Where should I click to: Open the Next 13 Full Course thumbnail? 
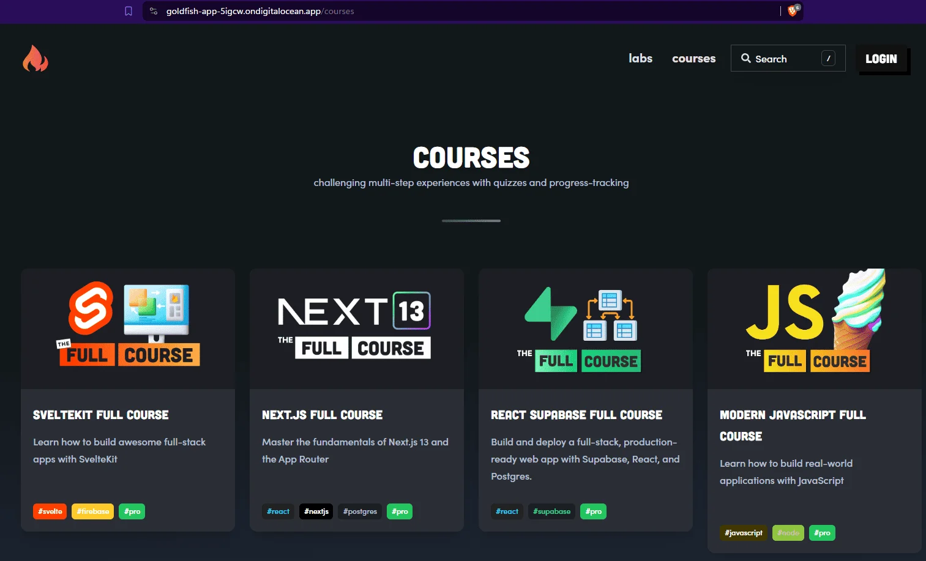[357, 329]
